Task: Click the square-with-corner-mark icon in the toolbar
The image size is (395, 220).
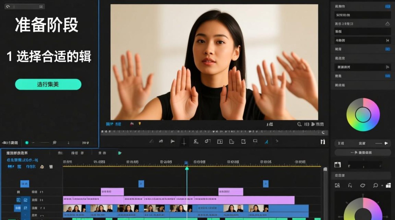Action: pos(243,141)
